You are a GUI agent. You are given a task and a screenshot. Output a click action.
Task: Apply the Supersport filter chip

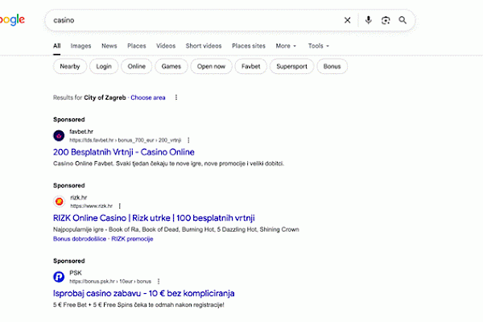pos(291,67)
